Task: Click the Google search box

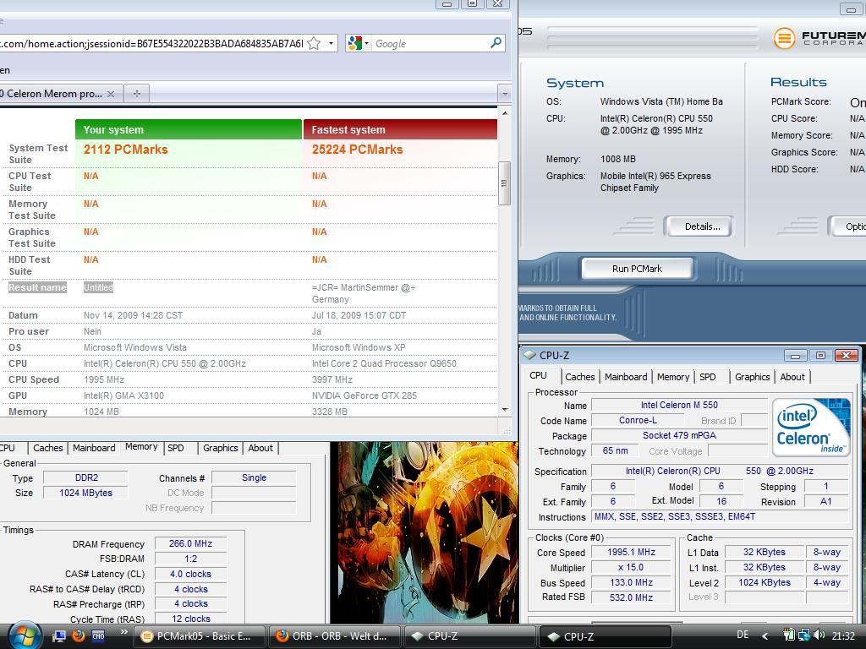Action: [x=430, y=44]
